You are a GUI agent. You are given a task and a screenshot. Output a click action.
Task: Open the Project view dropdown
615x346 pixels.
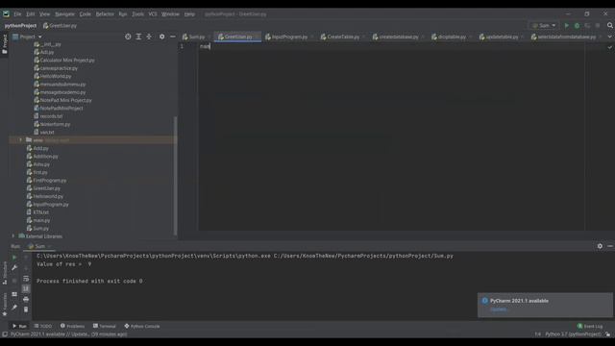tap(27, 37)
